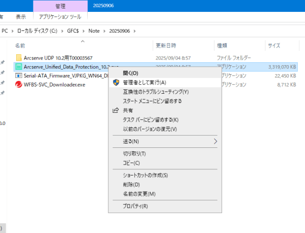Sort by サイズ column header
The height and width of the screenshot is (233, 305).
274,46
